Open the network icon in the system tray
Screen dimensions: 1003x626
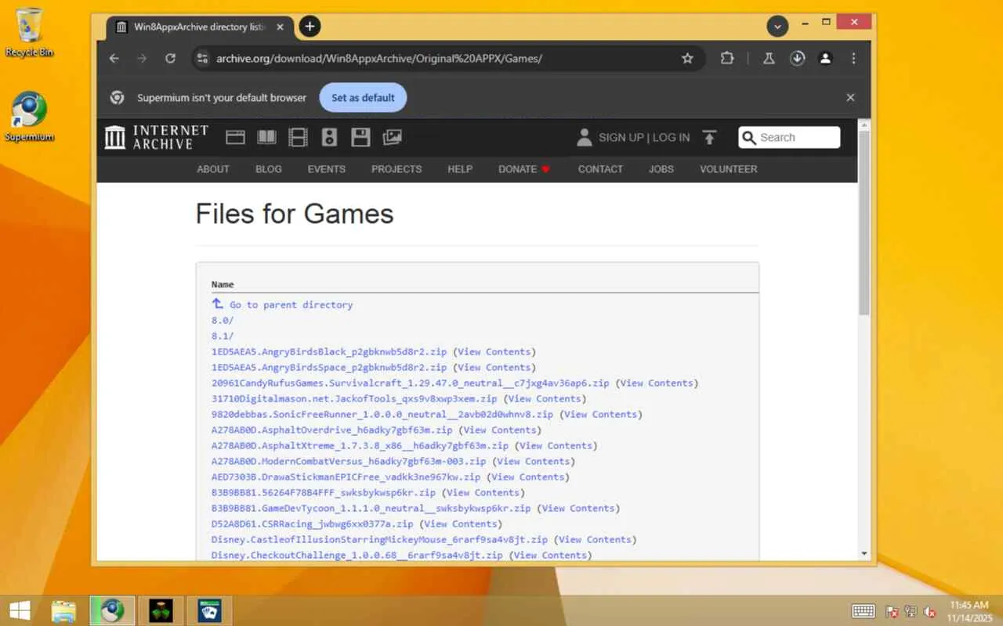click(x=911, y=611)
